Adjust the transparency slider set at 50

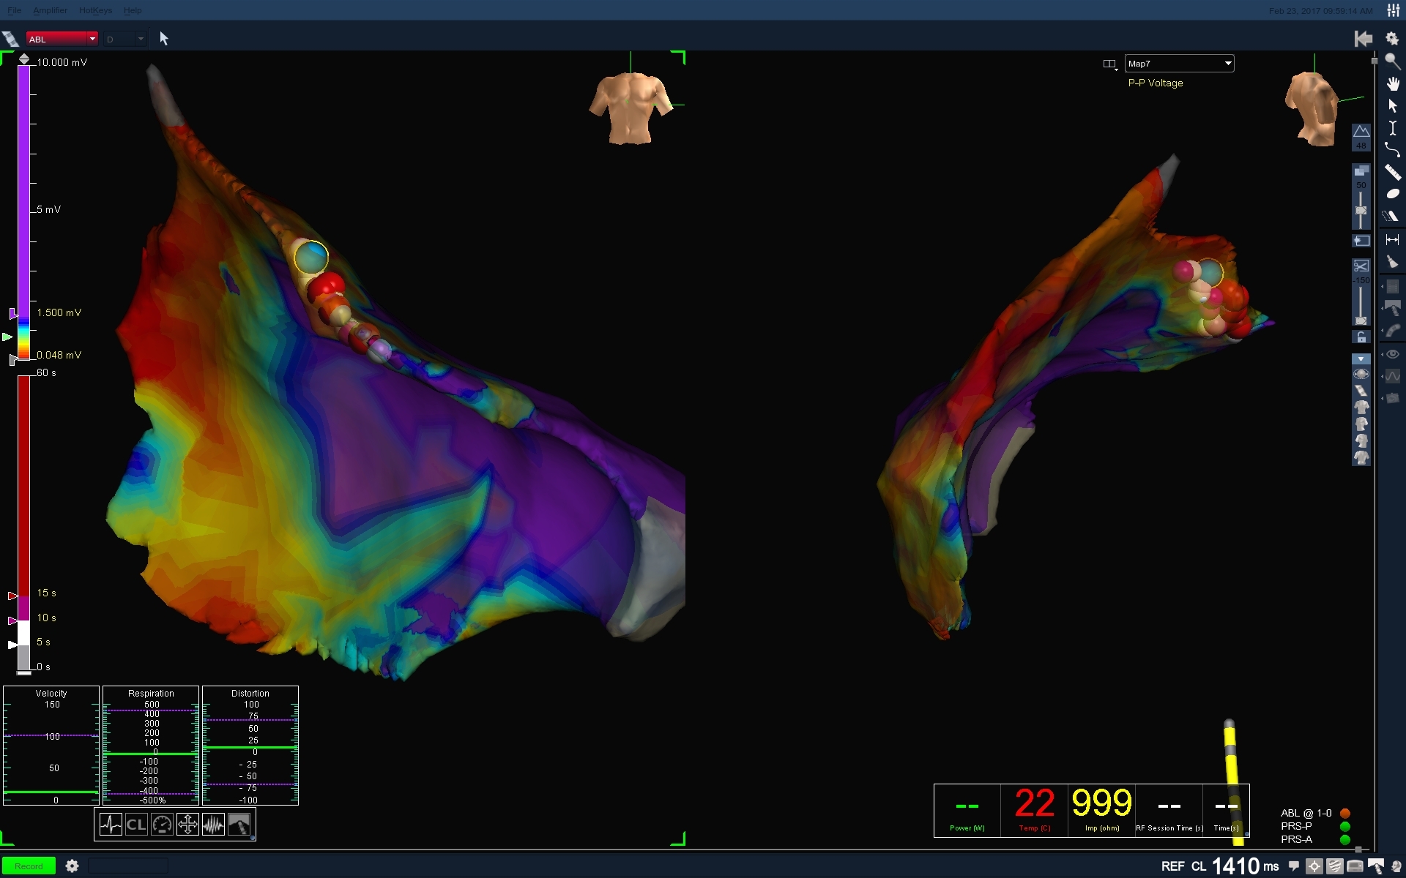(x=1361, y=210)
